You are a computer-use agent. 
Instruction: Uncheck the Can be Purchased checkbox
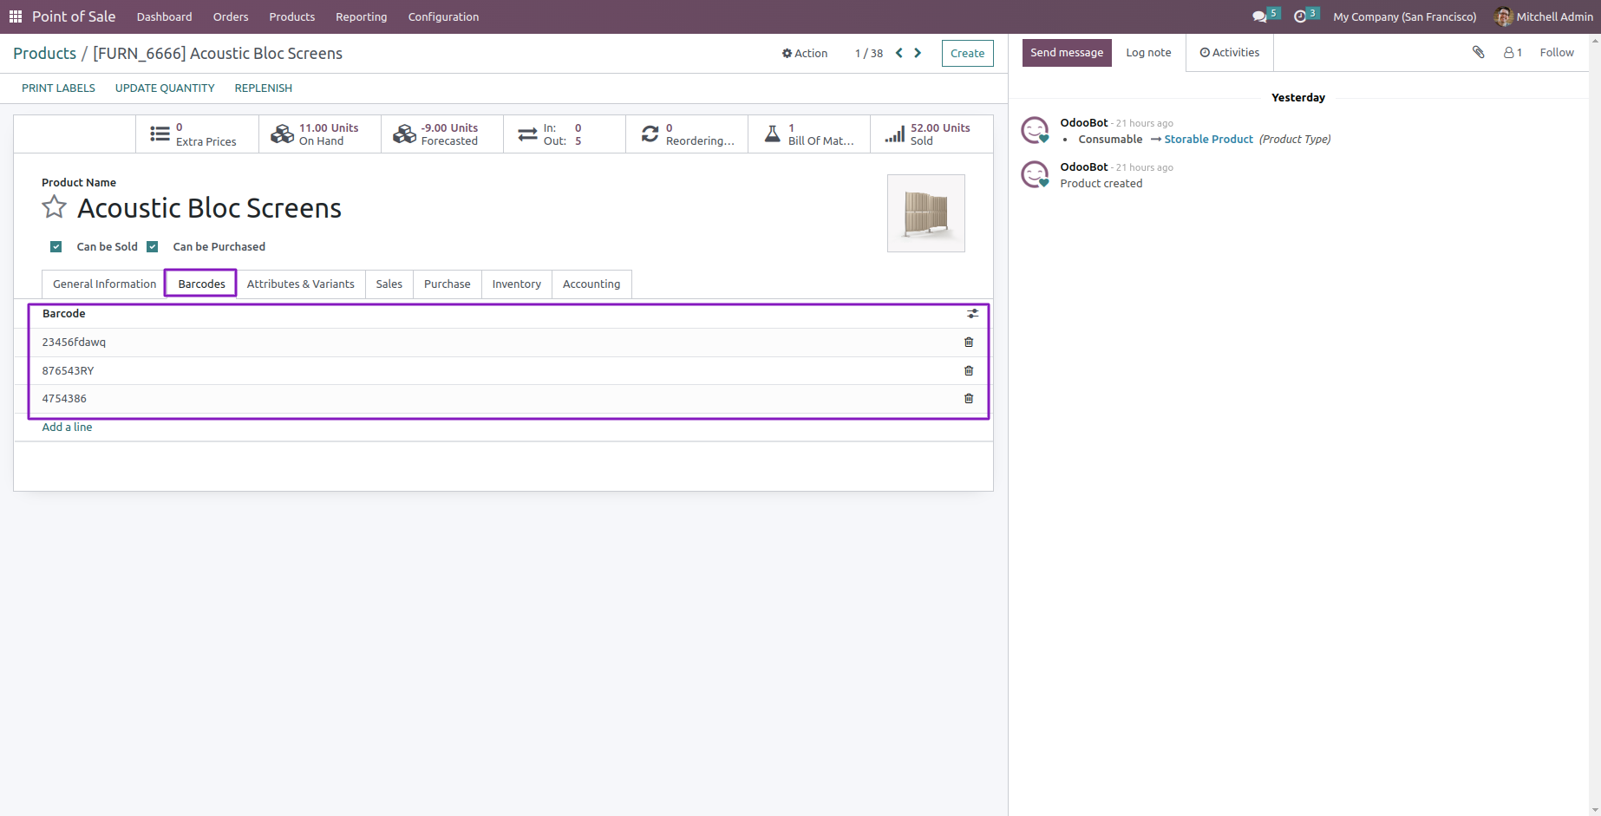coord(153,246)
